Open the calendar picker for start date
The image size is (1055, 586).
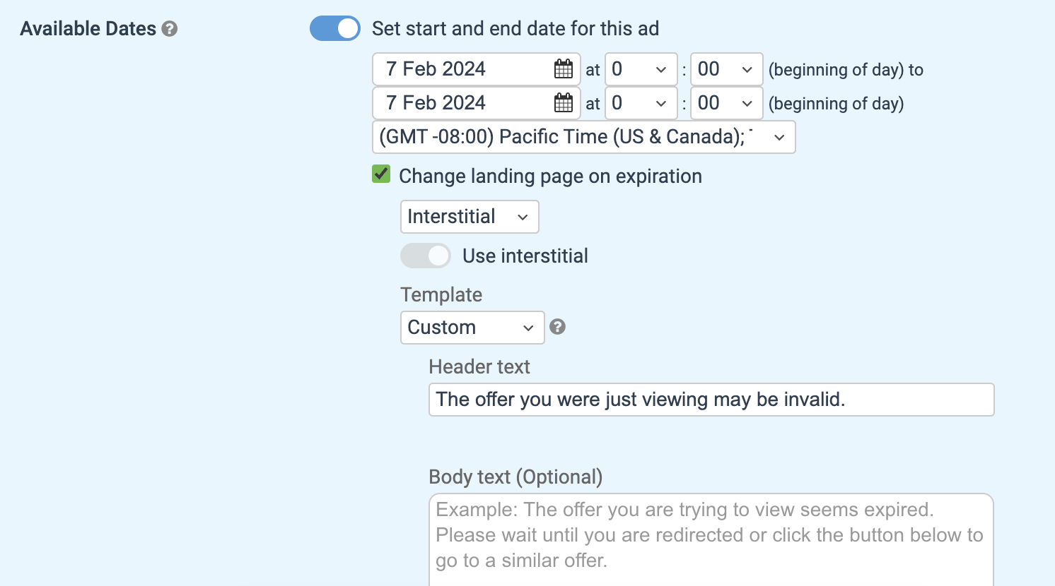[x=564, y=68]
